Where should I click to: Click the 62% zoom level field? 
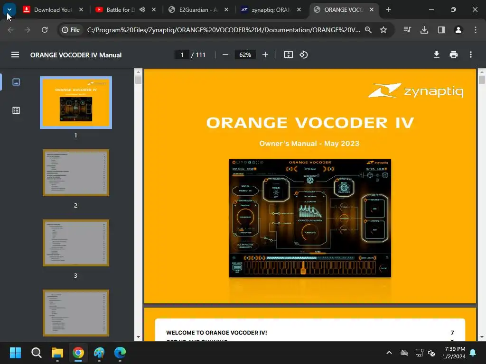(x=245, y=55)
